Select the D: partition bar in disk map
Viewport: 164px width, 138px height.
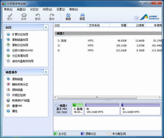(x=102, y=109)
